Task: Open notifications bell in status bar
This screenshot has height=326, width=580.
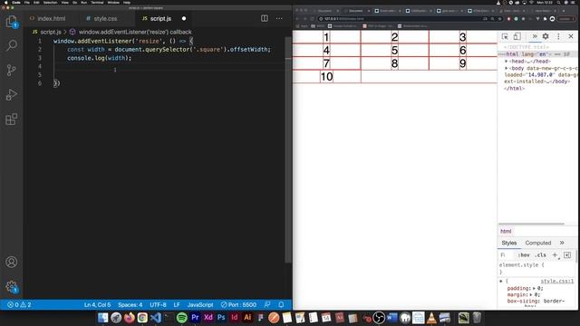Action: (281, 304)
